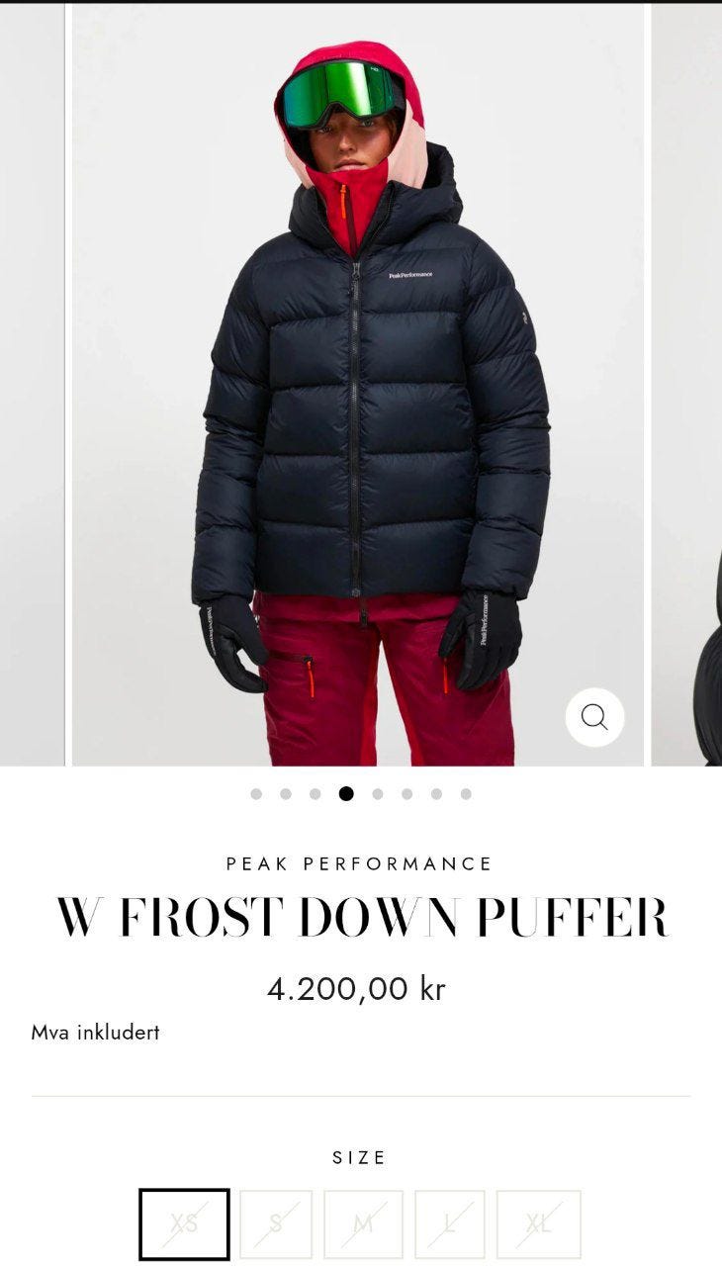Screen dimensions: 722x1266
Task: Select the active fourth carousel dot
Action: (346, 793)
